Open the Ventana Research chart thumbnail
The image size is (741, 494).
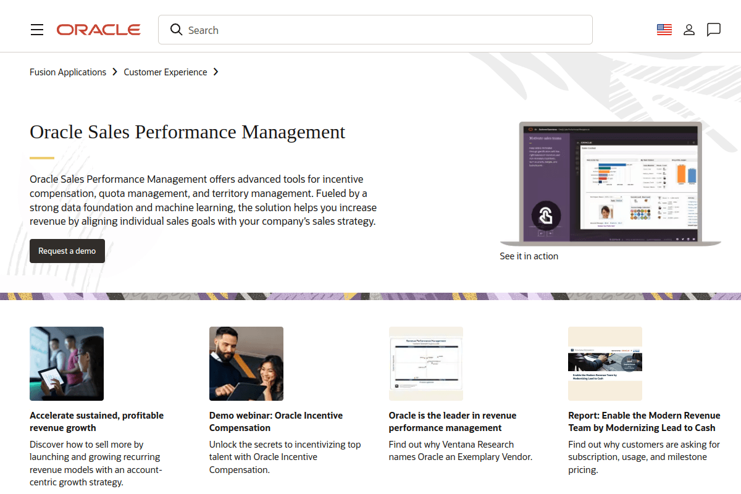pos(426,364)
